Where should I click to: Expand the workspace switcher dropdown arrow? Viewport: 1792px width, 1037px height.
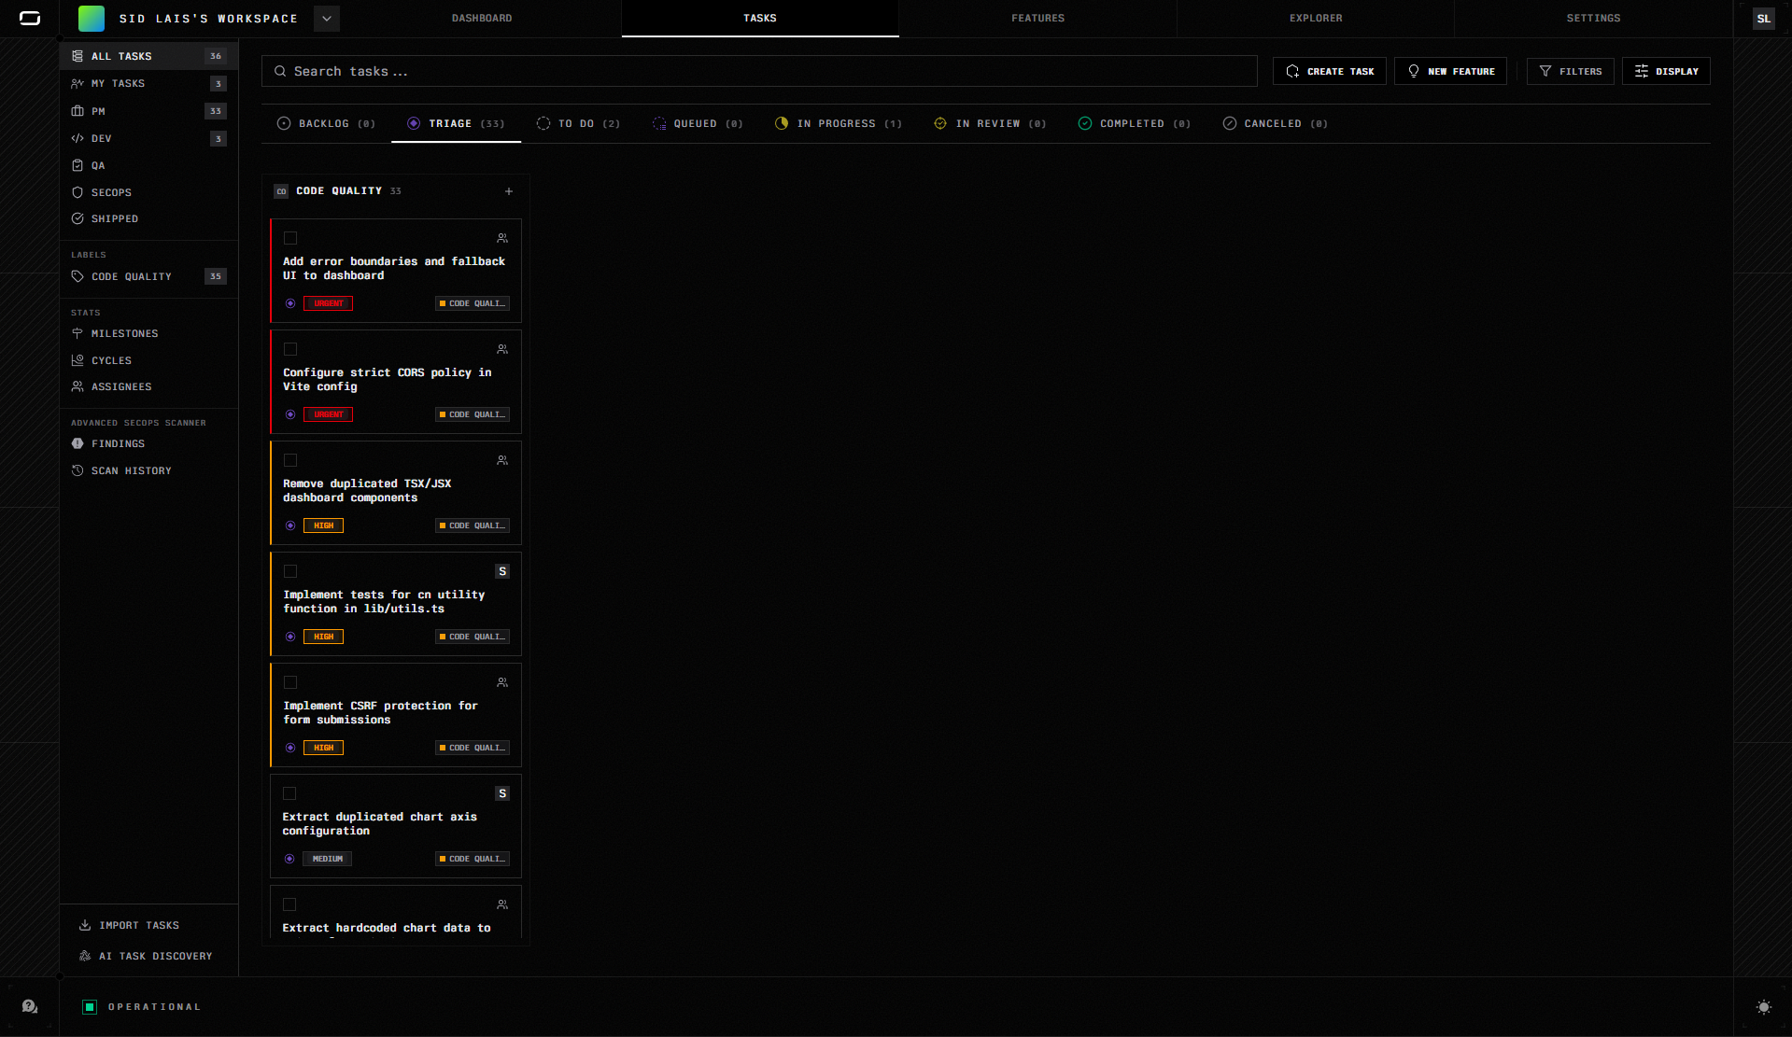coord(327,19)
